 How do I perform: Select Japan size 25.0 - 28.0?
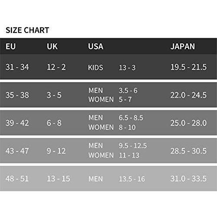pos(188,123)
